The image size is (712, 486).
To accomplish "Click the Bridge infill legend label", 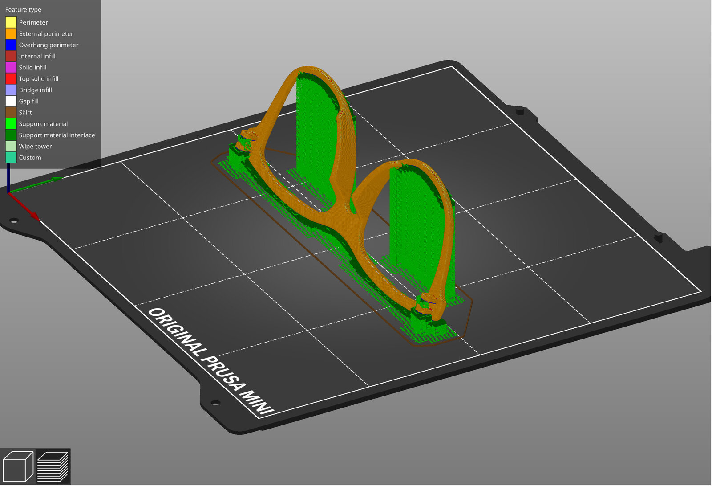I will coord(35,90).
